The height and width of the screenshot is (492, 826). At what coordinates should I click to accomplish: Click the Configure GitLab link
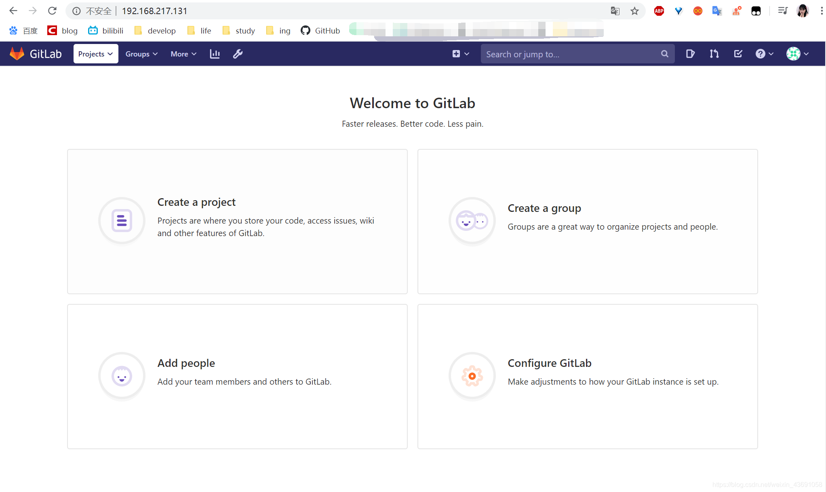[x=549, y=362]
